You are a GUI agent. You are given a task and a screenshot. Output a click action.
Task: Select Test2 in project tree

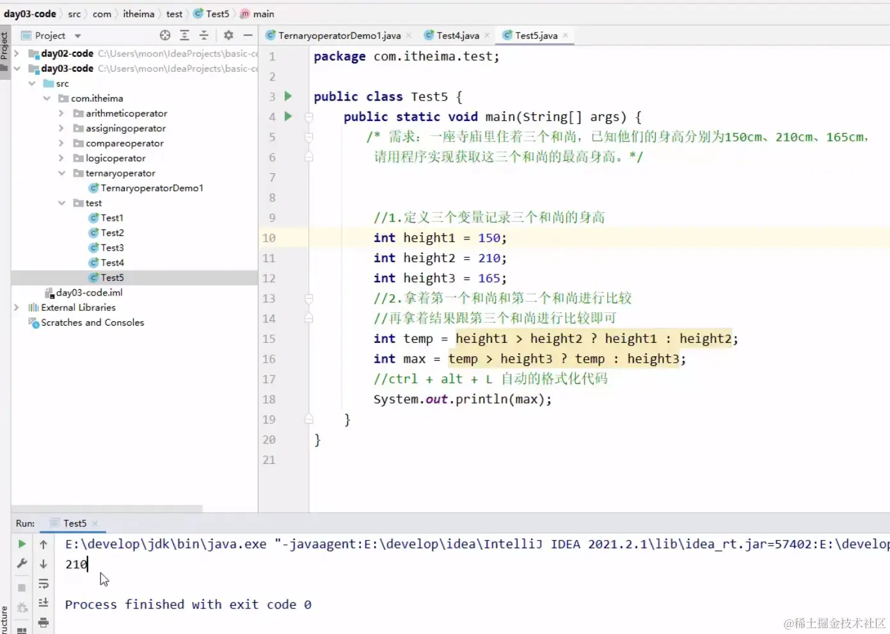pos(106,233)
